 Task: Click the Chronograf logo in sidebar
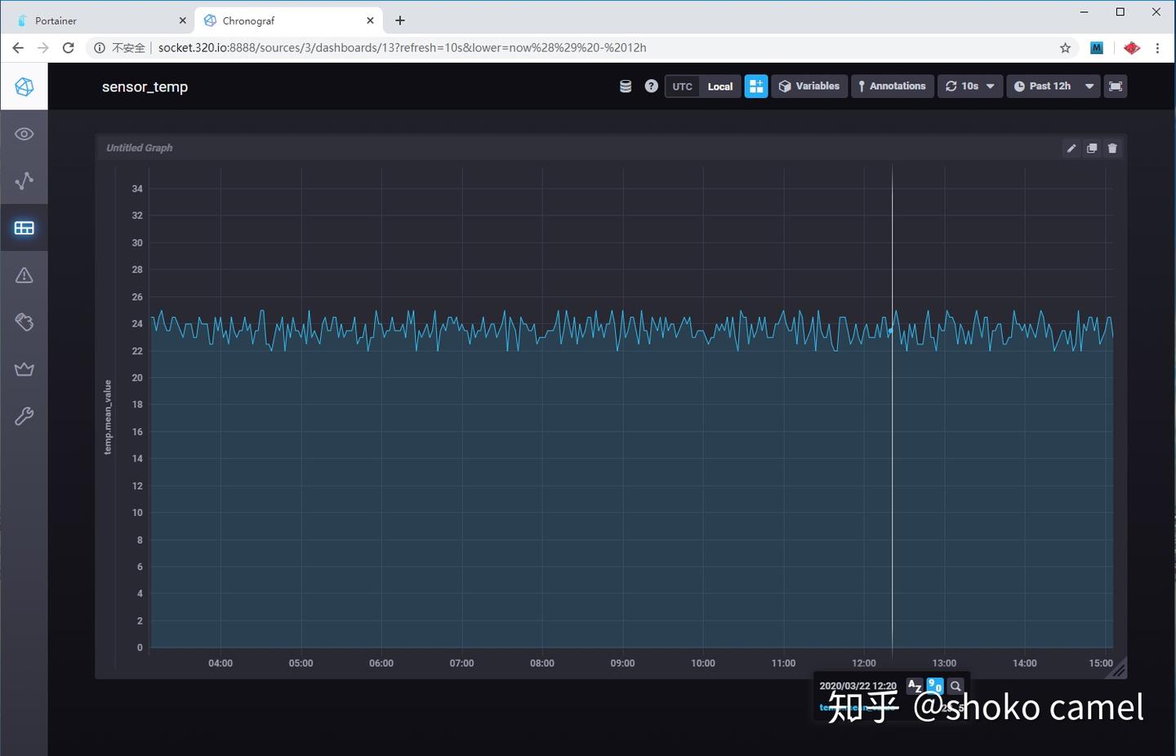(x=24, y=87)
